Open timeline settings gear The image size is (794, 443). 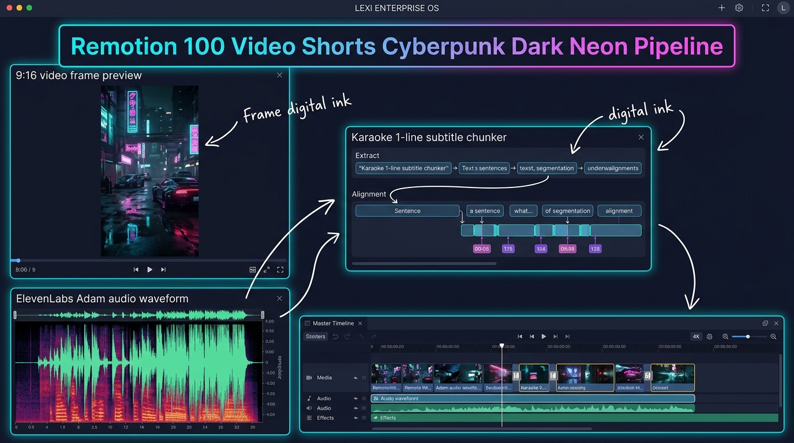coord(710,336)
